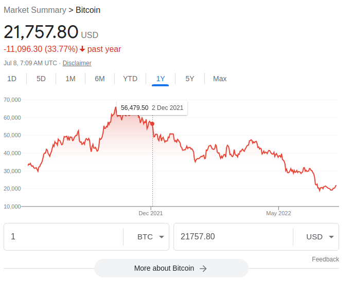Viewport: 353px width, 282px height.
Task: Switch chart to YTD view
Action: pyautogui.click(x=130, y=79)
